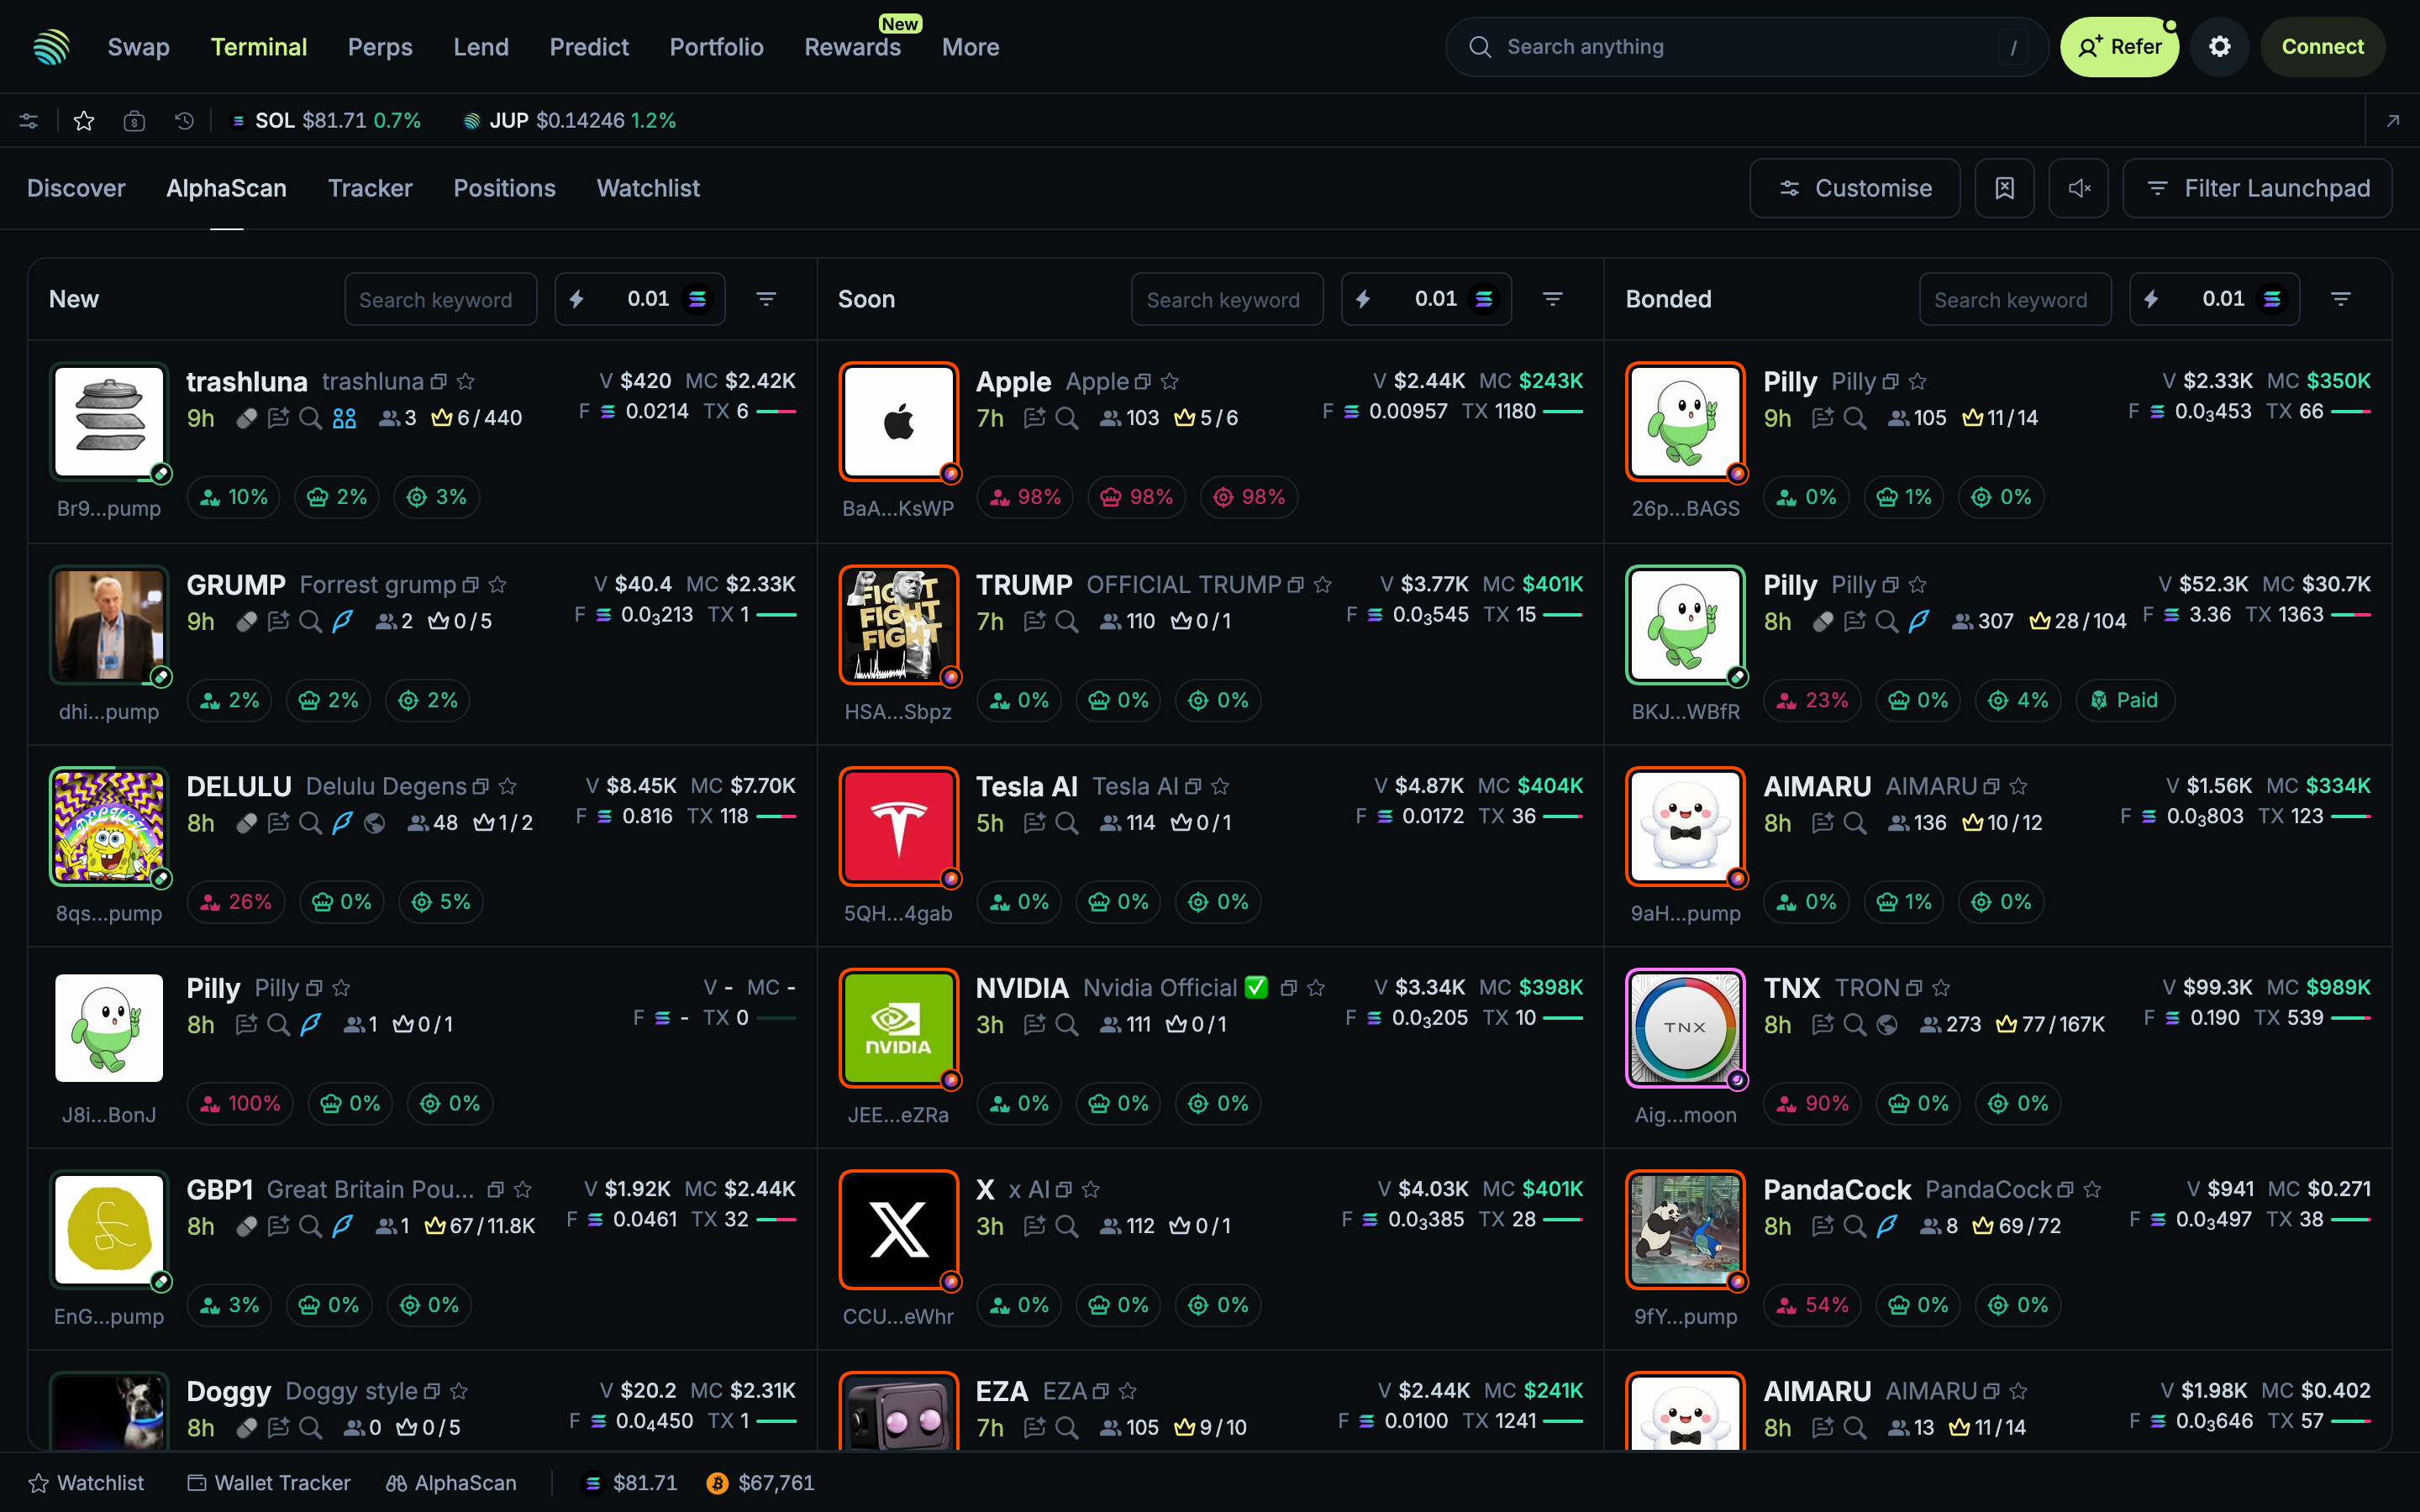Viewport: 2420px width, 1512px height.
Task: Switch to the Tracker tab
Action: [x=370, y=188]
